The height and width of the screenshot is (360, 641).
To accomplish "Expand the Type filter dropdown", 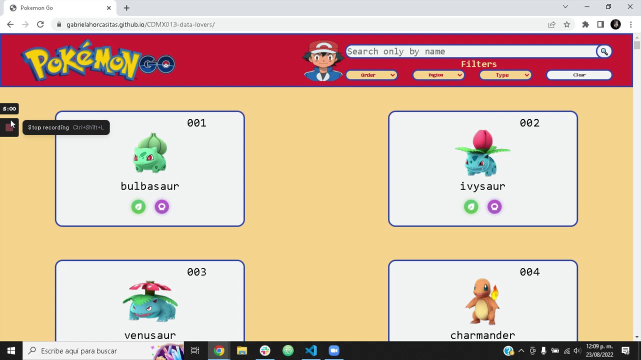I will point(505,75).
